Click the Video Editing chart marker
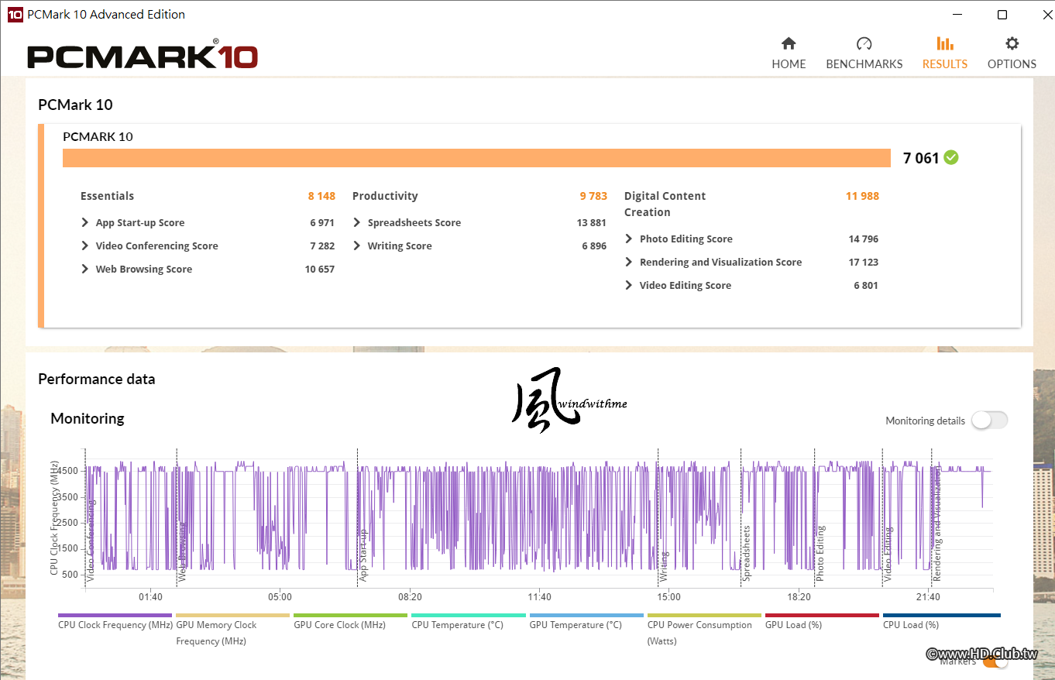The height and width of the screenshot is (680, 1055). click(x=888, y=554)
